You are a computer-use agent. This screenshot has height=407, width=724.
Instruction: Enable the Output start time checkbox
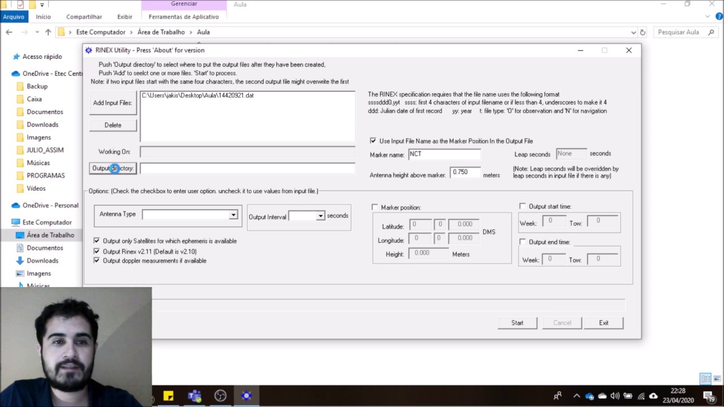[x=523, y=206]
